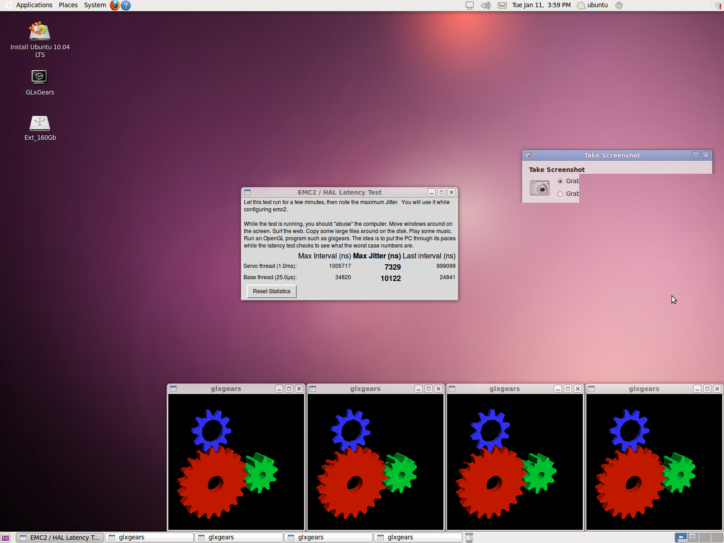Viewport: 724px width, 543px height.
Task: Open window menu icon of leftmost glxgears window
Action: pyautogui.click(x=173, y=389)
